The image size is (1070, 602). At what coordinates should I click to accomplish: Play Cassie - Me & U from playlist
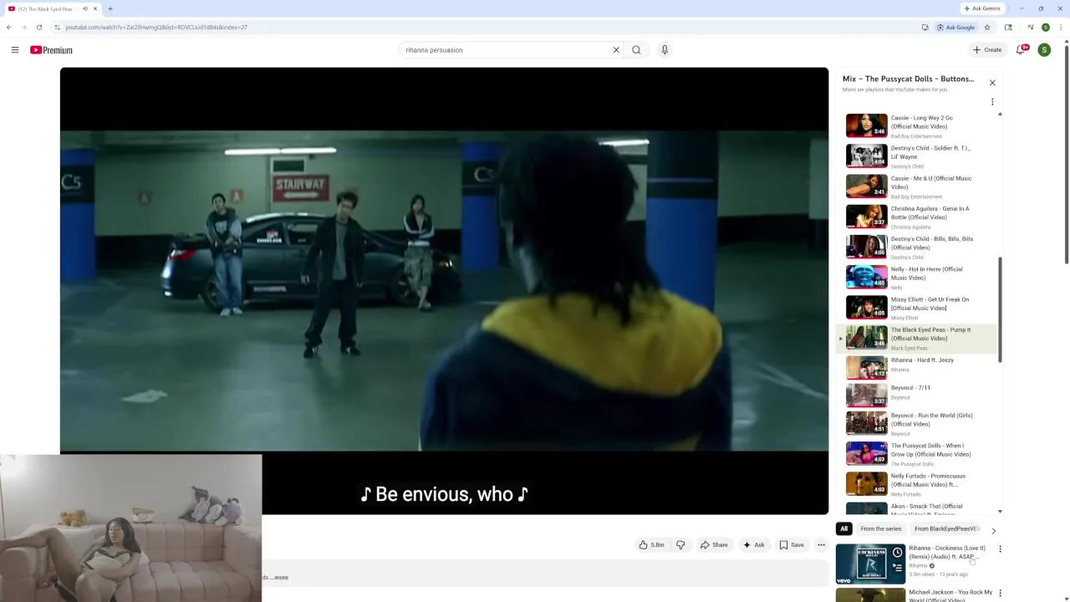tap(918, 186)
